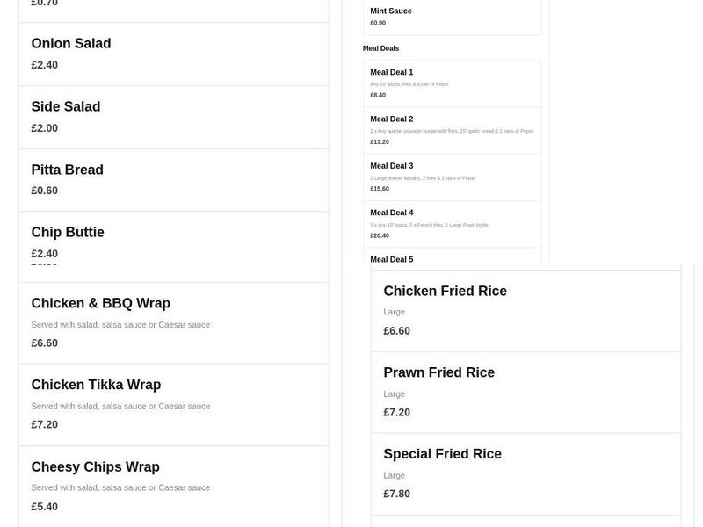Image resolution: width=703 pixels, height=527 pixels.
Task: Open Meal Deal 5 entry
Action: tap(392, 259)
